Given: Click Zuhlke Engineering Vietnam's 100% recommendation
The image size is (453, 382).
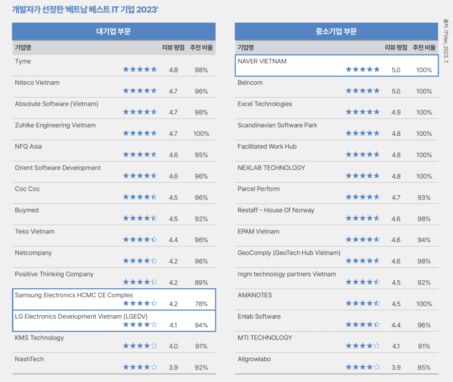Looking at the screenshot, I should click(x=201, y=134).
